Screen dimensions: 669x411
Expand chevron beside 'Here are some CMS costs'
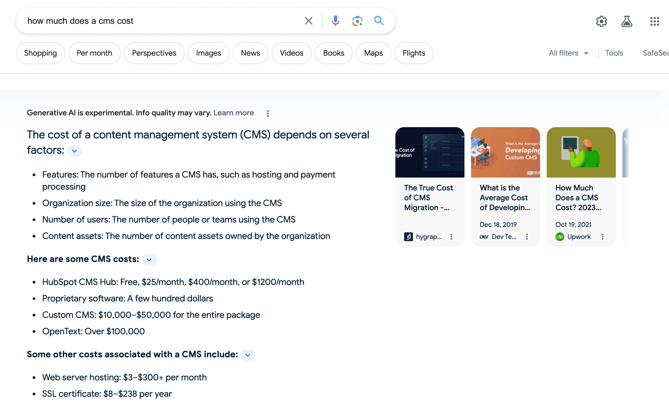149,260
